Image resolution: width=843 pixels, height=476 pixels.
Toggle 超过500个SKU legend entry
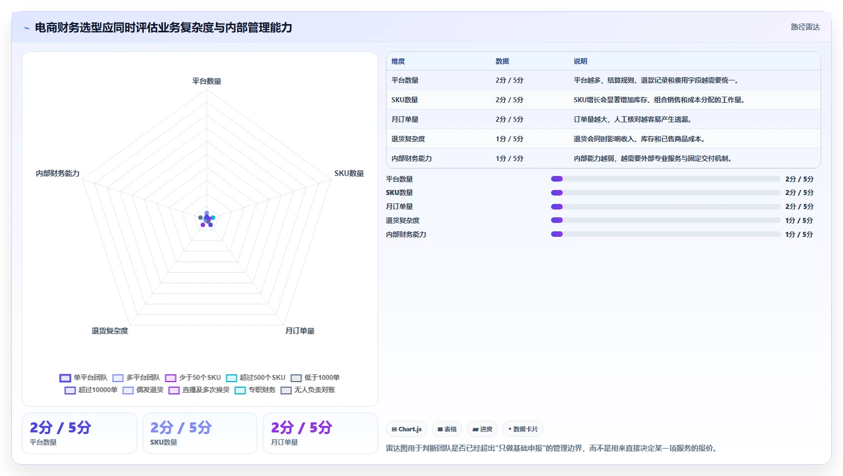(x=256, y=378)
